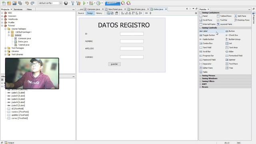Viewport: 256px width, 144px height.
Task: Collapse the Swing Controls palette category
Action: point(200,28)
